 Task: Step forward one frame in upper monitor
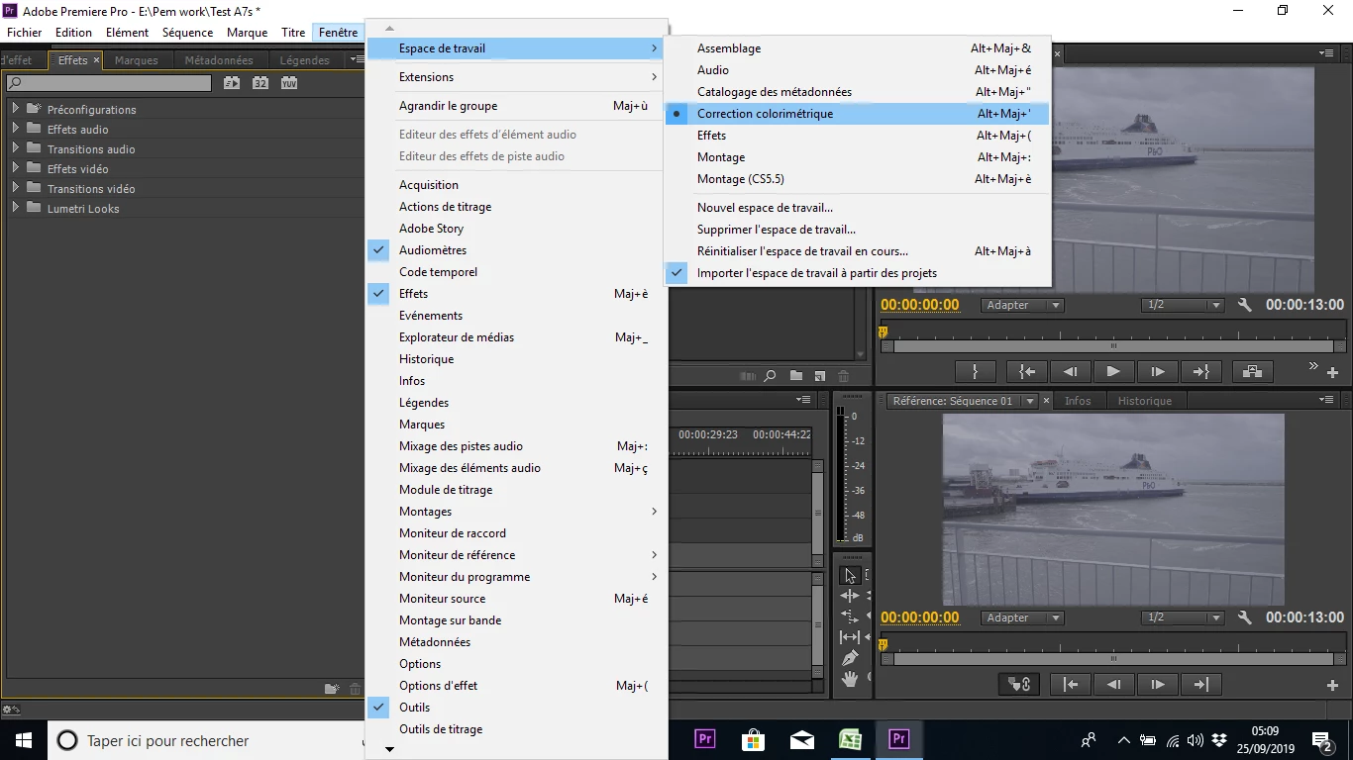[1157, 371]
